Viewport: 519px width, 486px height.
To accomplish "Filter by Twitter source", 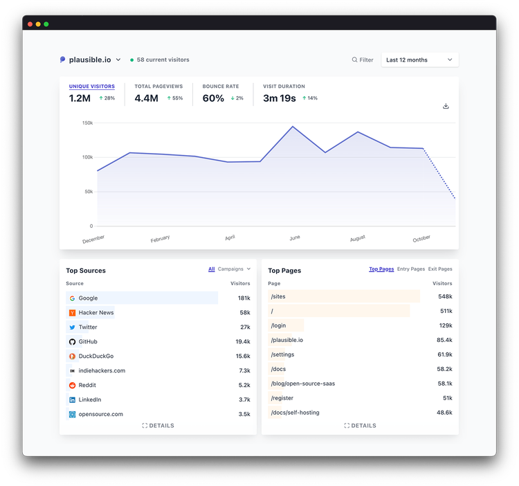I will pyautogui.click(x=88, y=327).
